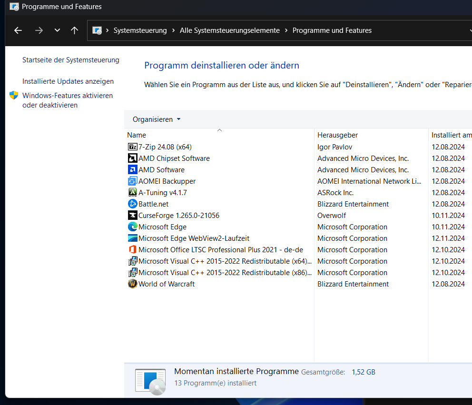The height and width of the screenshot is (405, 472).
Task: Click Momentan installierte Programme heading
Action: pos(236,371)
